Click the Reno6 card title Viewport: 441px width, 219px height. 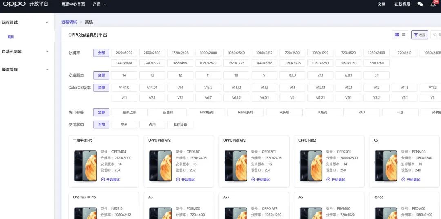[379, 197]
